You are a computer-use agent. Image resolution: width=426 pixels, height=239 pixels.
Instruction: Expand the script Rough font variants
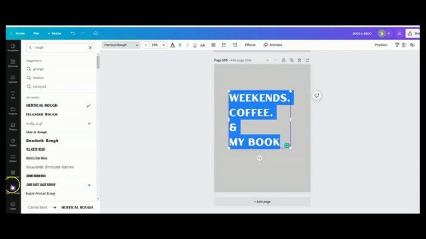tap(89, 124)
